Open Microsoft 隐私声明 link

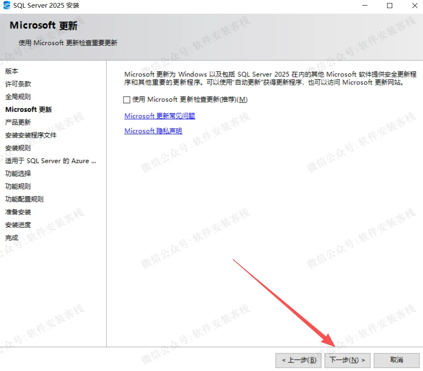click(x=153, y=131)
